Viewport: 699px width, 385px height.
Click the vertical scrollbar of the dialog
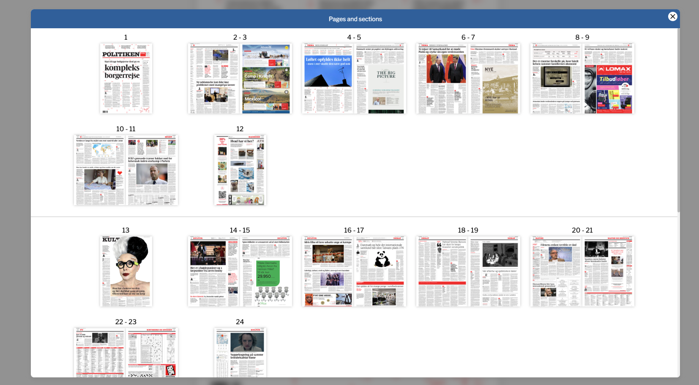click(679, 120)
